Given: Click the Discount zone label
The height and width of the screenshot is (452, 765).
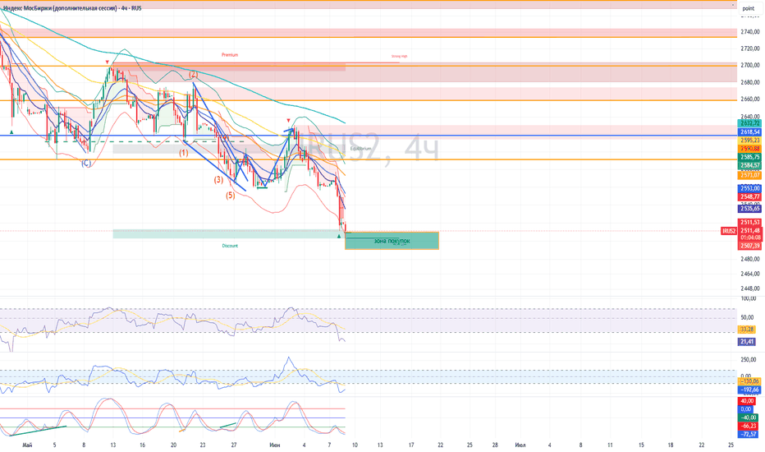Looking at the screenshot, I should 230,246.
